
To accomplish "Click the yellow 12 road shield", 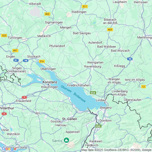I will coord(143,87).
